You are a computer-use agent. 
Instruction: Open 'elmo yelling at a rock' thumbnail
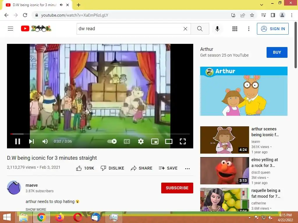click(x=224, y=171)
